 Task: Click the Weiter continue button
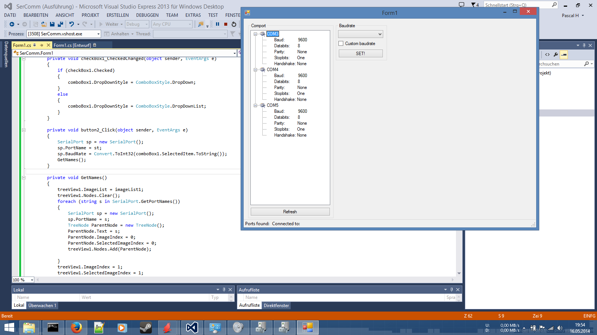109,24
